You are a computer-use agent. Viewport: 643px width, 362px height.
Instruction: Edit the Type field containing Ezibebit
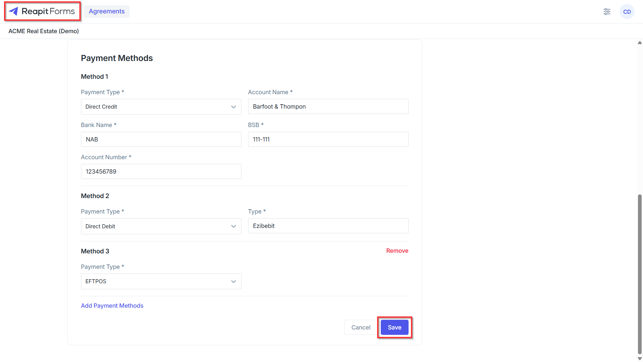328,226
